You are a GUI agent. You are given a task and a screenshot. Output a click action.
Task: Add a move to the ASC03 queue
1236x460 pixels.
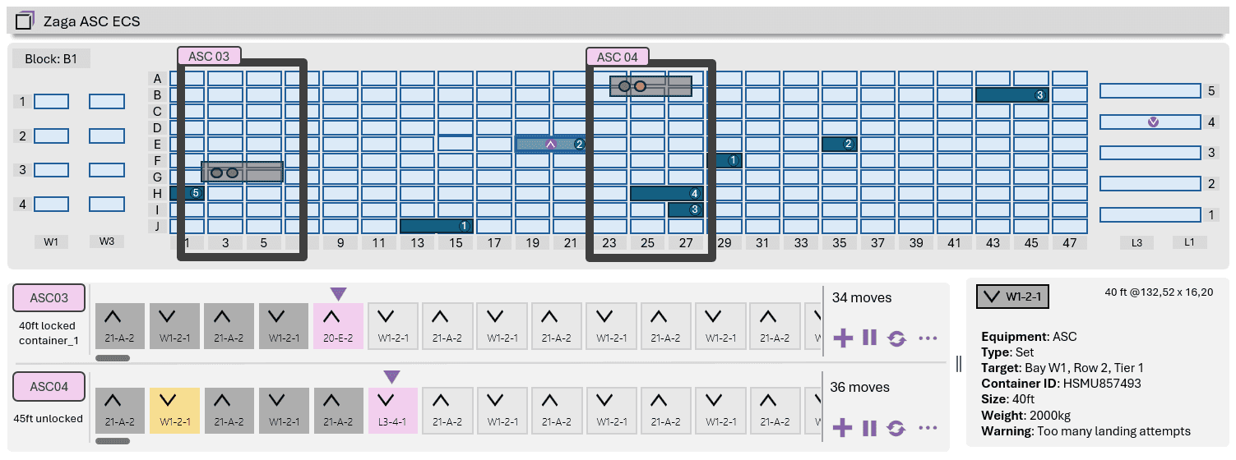[843, 338]
